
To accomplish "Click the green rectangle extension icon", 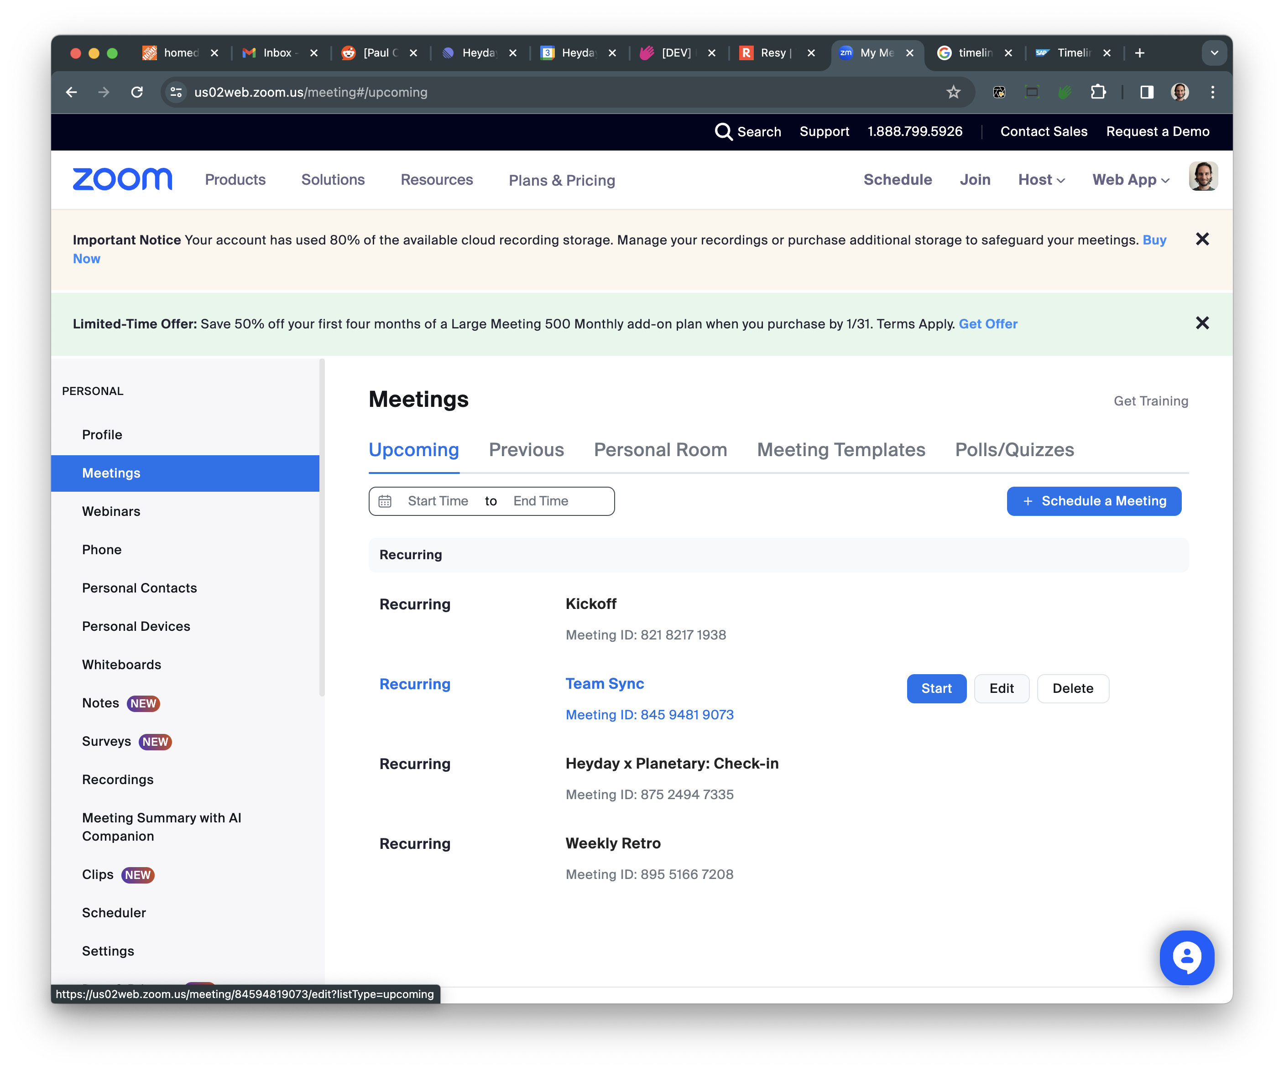I will [x=1032, y=92].
